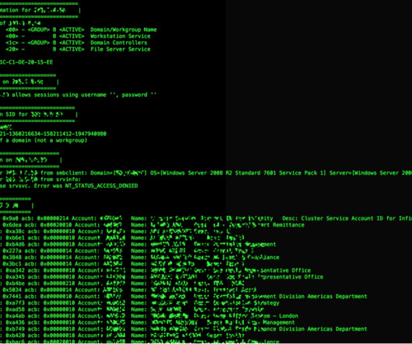Click the allows sessions using username line
The width and height of the screenshot is (412, 344).
pos(79,95)
